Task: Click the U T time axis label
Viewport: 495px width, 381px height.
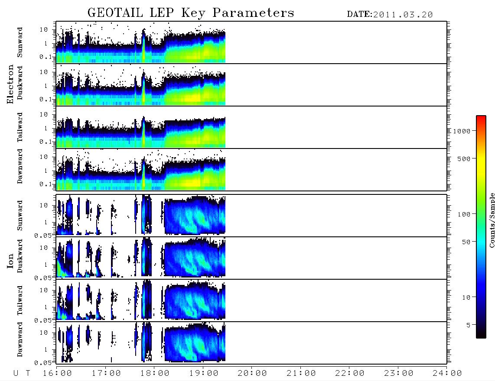Action: tap(22, 374)
